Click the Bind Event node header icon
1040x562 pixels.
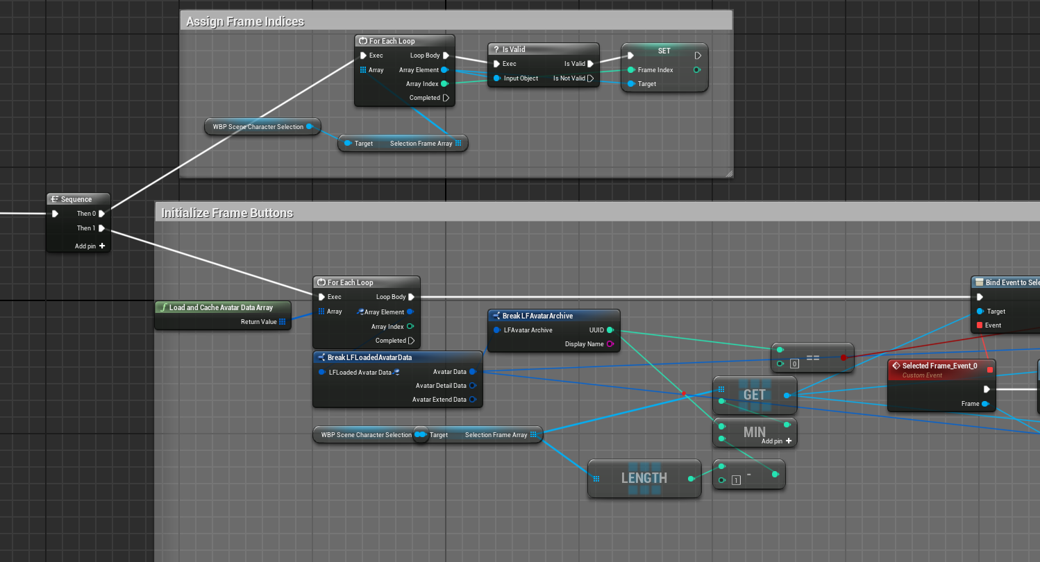coord(979,282)
